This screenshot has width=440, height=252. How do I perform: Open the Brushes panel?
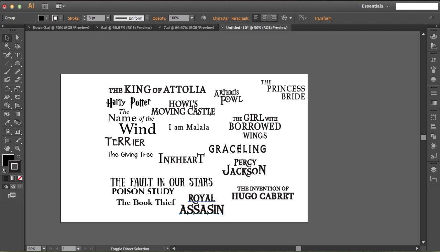click(x=433, y=70)
